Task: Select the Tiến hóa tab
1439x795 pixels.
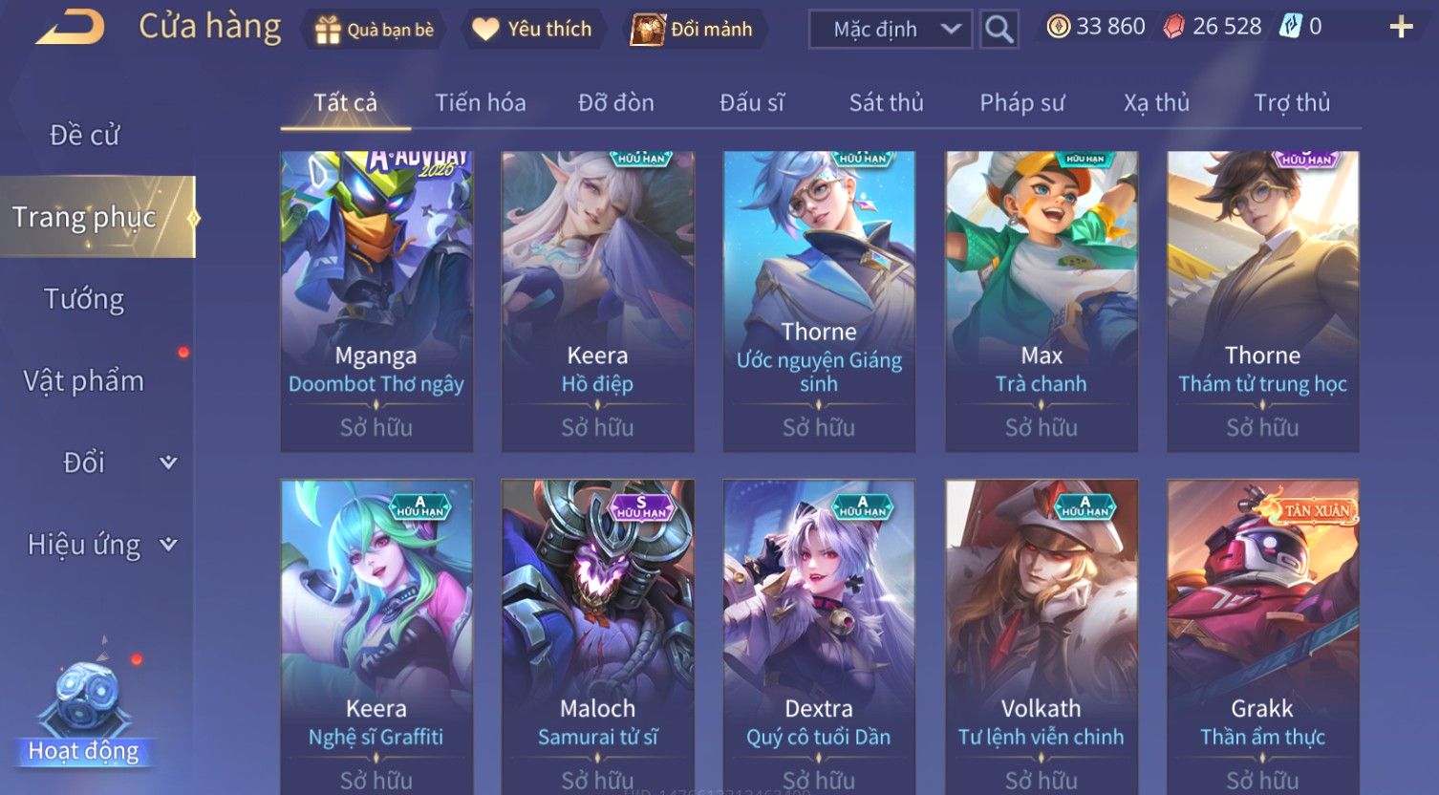Action: tap(481, 102)
